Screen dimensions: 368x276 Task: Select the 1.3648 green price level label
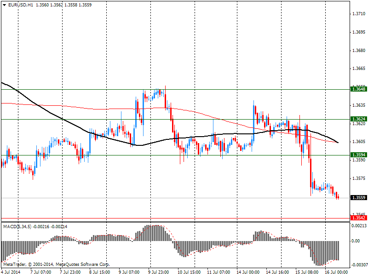pyautogui.click(x=359, y=89)
